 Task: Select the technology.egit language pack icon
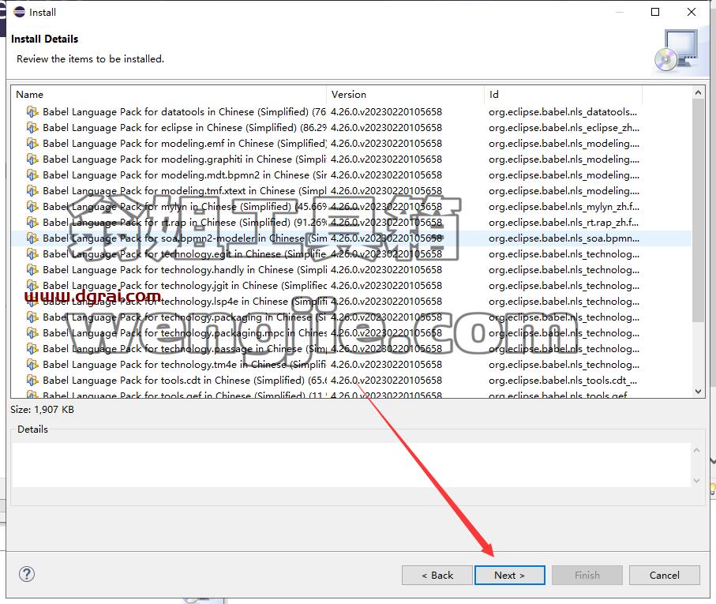click(32, 253)
